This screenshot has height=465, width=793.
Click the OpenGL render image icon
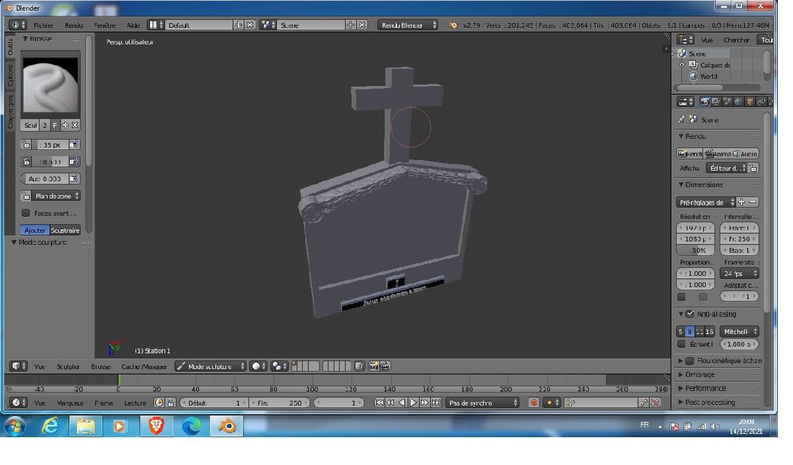pyautogui.click(x=374, y=366)
